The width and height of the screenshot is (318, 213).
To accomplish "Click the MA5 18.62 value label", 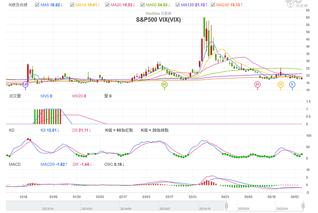I will click(x=51, y=5).
